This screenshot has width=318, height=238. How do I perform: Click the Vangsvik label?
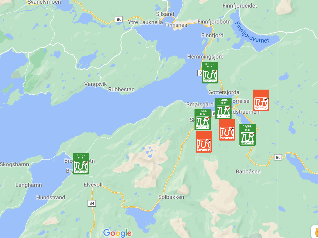(x=95, y=84)
